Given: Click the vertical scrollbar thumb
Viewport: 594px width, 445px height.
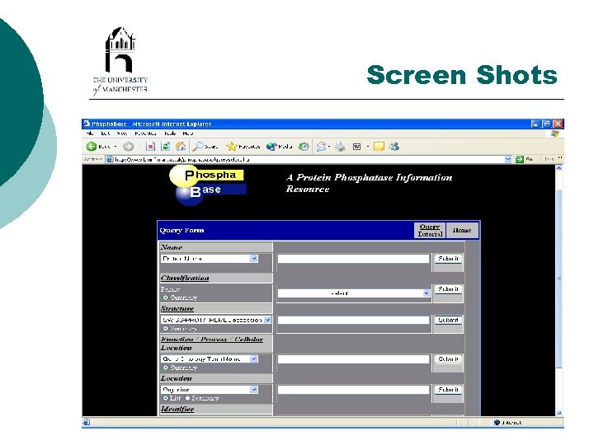Looking at the screenshot, I should [559, 279].
